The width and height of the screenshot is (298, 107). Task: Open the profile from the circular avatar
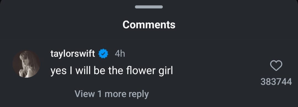tap(26, 64)
